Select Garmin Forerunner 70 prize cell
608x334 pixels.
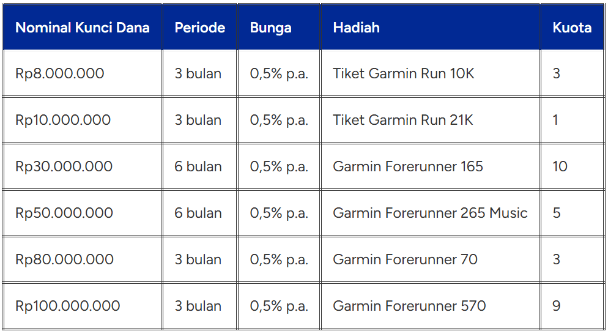[431, 259]
